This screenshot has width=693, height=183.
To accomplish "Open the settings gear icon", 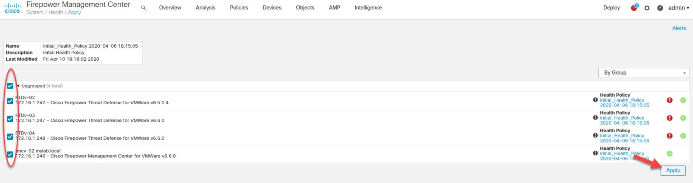I will (x=647, y=8).
